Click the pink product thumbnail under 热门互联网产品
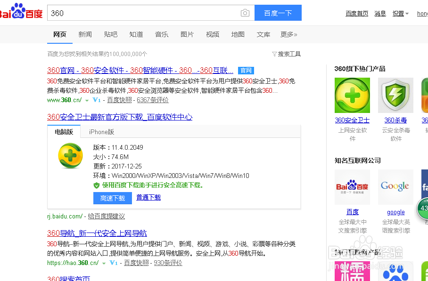 [x=352, y=271]
